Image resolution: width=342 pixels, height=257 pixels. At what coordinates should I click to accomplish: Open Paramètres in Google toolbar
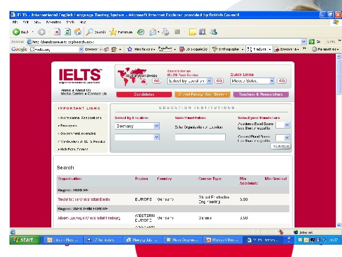point(325,49)
